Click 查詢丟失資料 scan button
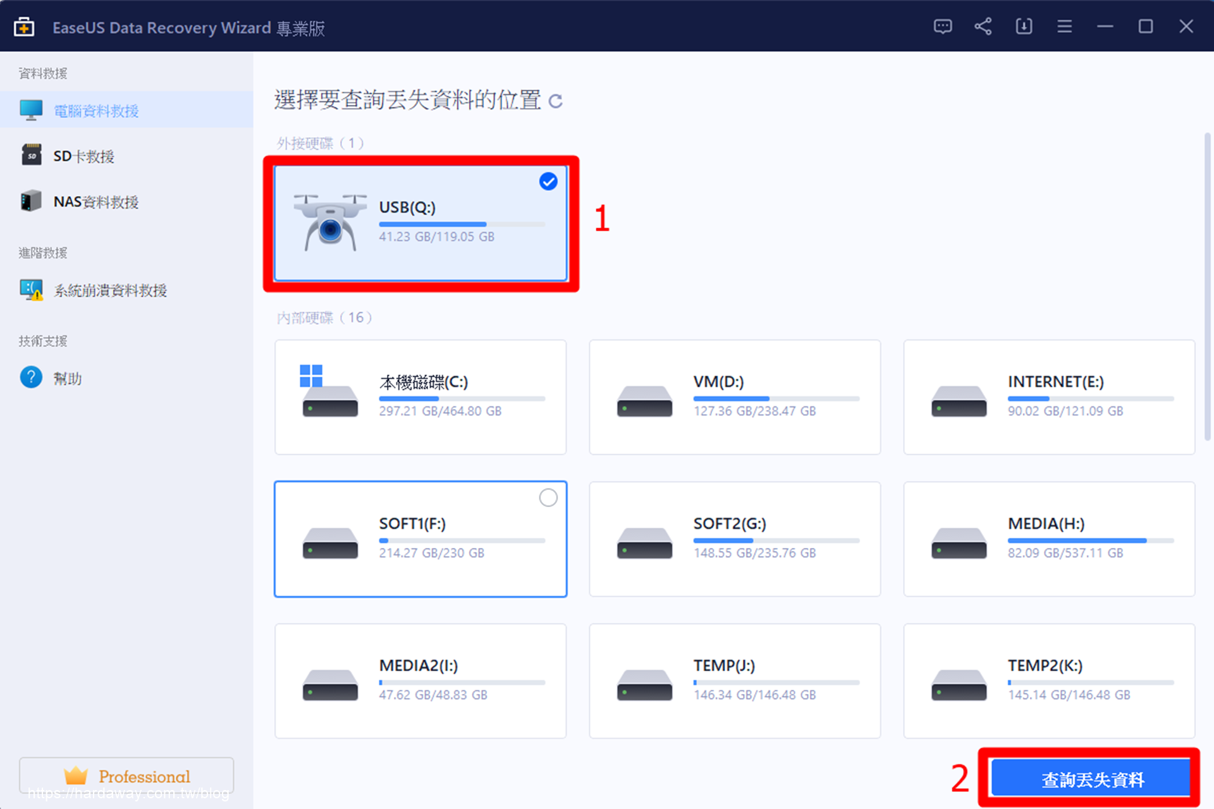The image size is (1214, 809). click(x=1091, y=779)
